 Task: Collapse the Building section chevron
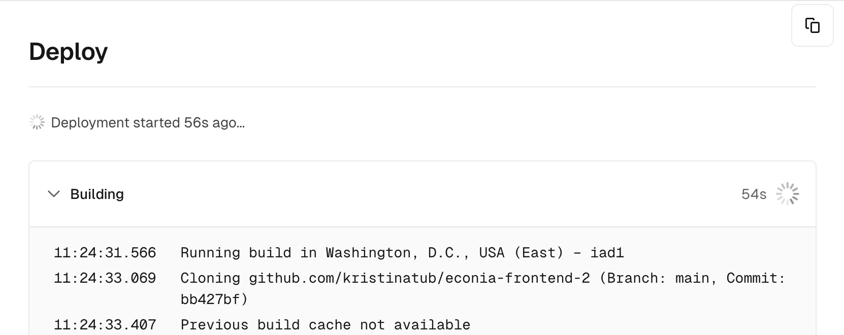pos(53,194)
